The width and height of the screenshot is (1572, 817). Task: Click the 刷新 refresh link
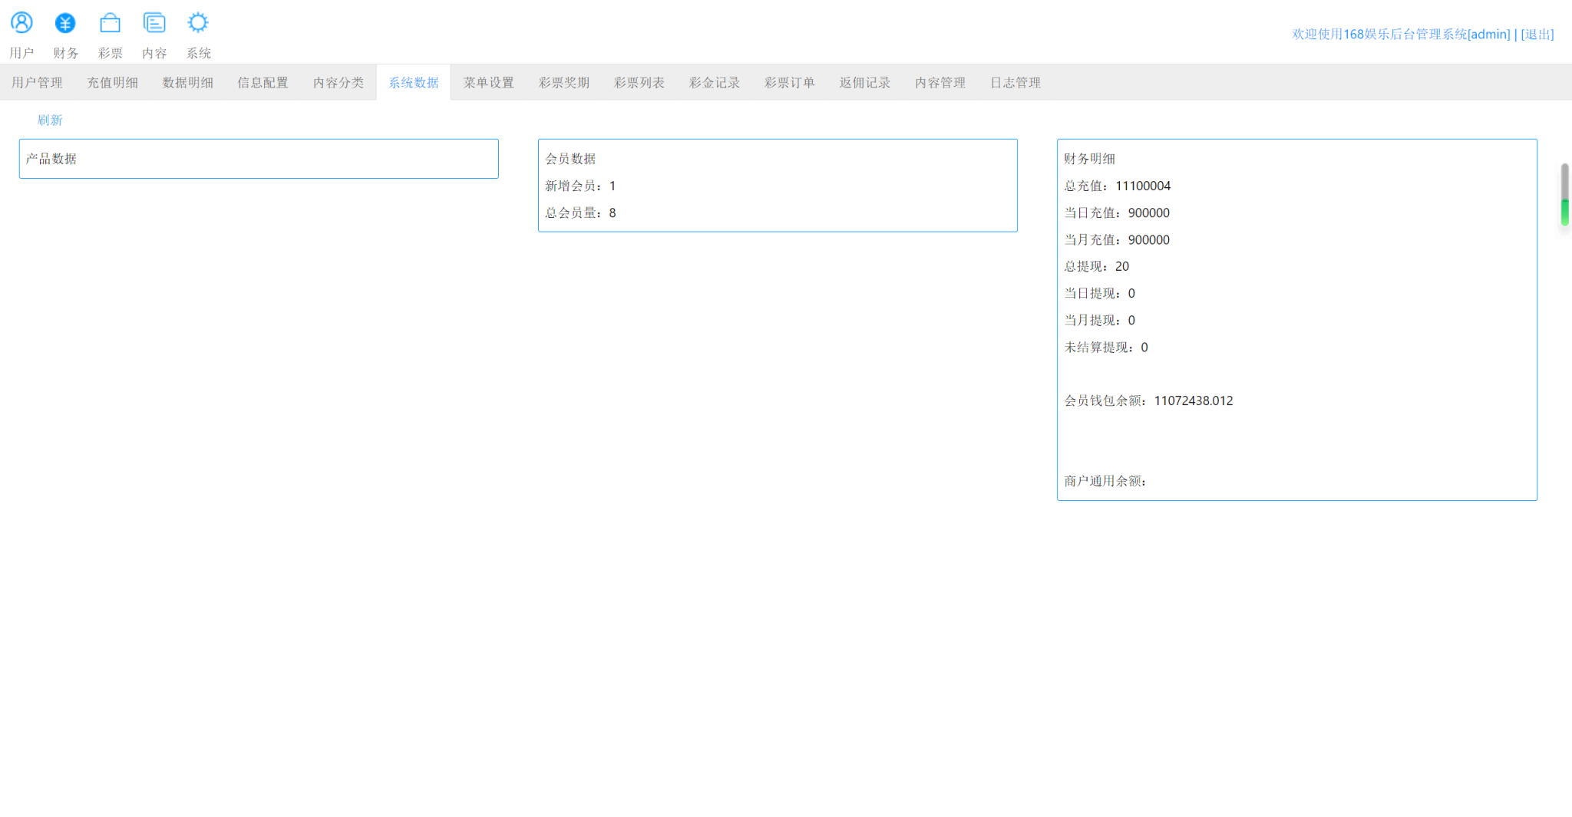coord(50,120)
